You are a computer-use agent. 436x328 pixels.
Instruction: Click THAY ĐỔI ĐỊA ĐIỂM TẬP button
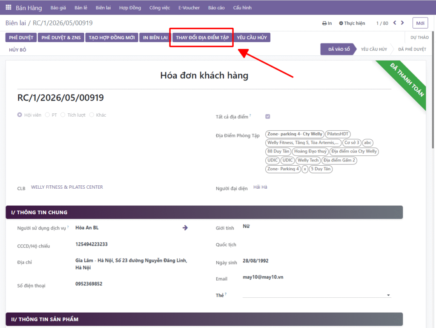coord(202,37)
